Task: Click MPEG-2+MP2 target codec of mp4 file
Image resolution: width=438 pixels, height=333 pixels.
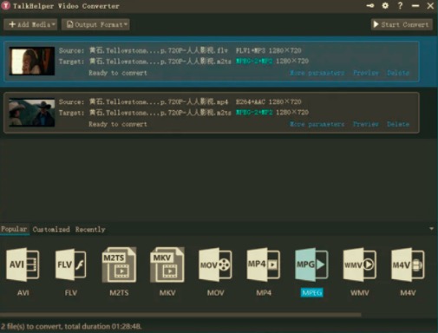Action: tap(254, 112)
